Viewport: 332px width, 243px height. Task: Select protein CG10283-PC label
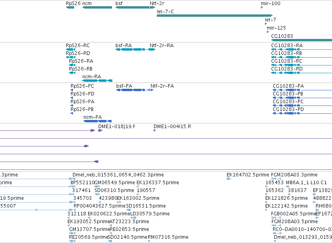(288, 102)
